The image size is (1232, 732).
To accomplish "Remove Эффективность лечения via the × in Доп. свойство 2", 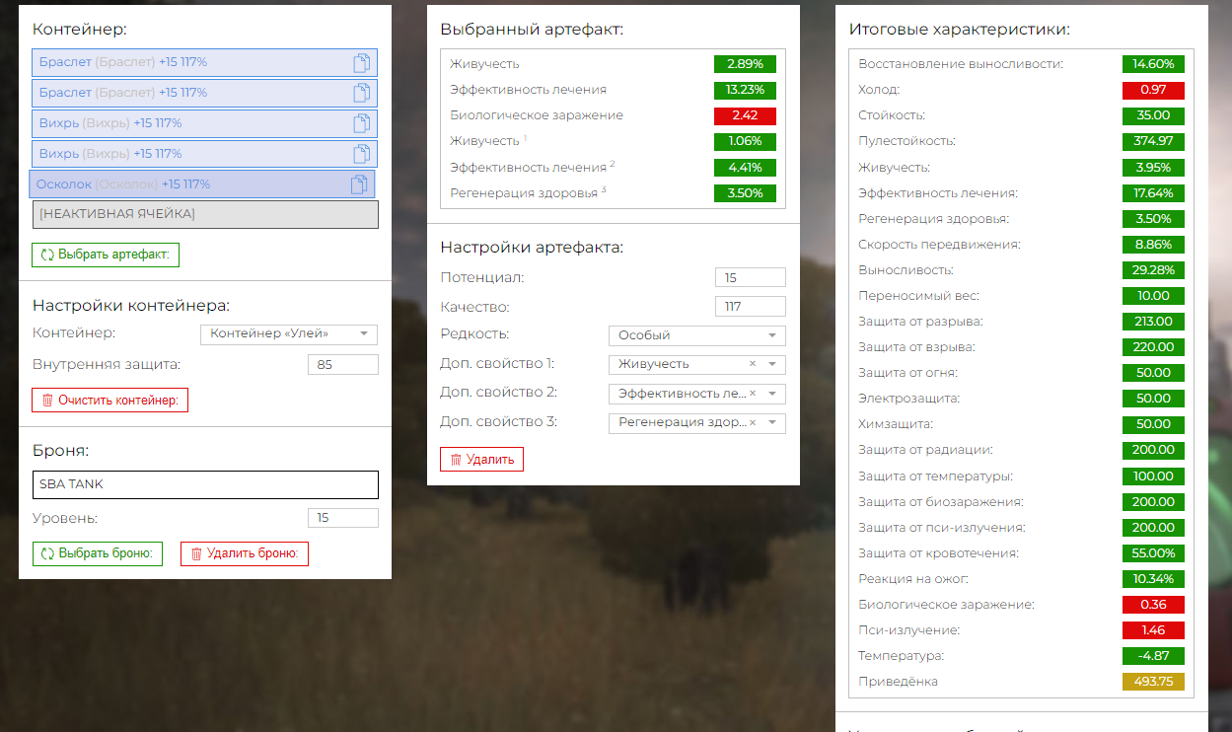I will pyautogui.click(x=753, y=394).
